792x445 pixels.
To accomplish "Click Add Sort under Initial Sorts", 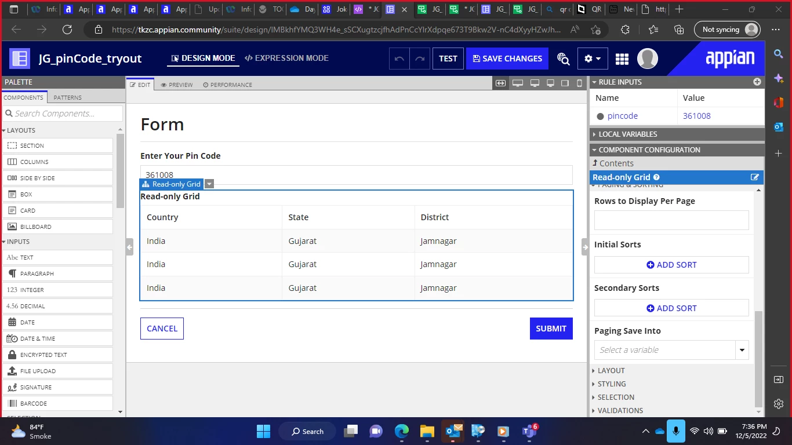I will point(671,265).
